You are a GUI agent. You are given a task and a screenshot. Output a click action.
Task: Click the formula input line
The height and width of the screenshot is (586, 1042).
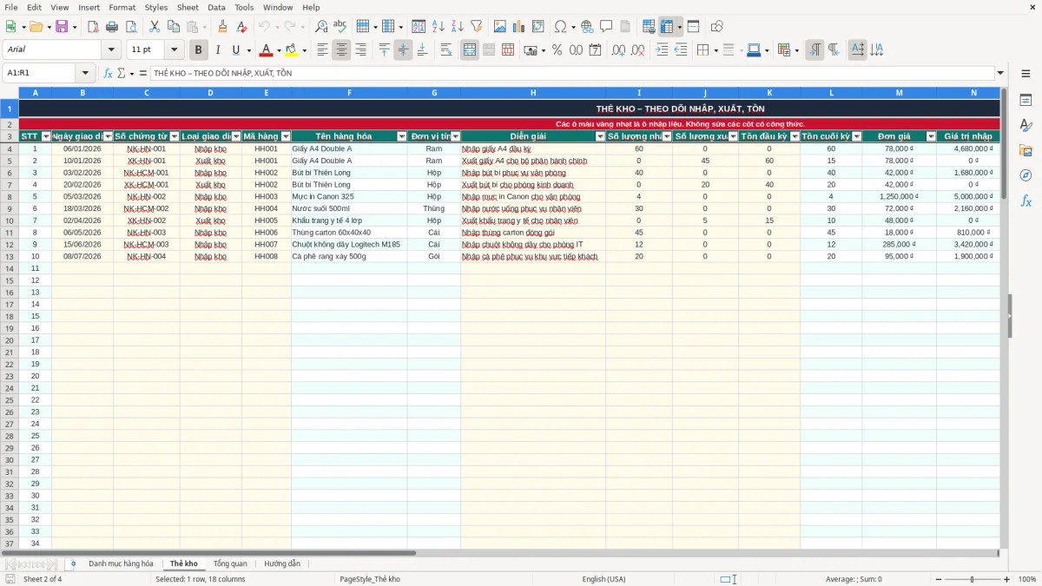pos(571,73)
